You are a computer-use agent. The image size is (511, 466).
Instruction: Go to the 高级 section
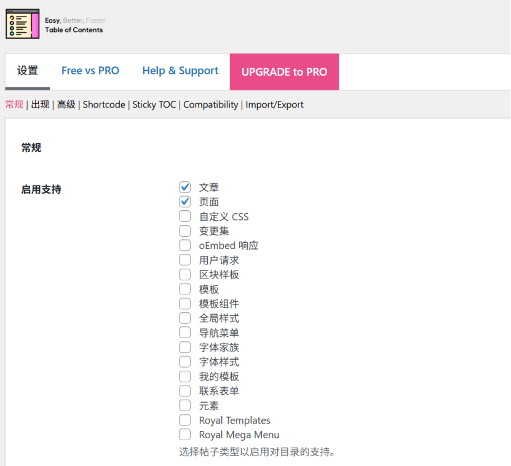tap(66, 105)
